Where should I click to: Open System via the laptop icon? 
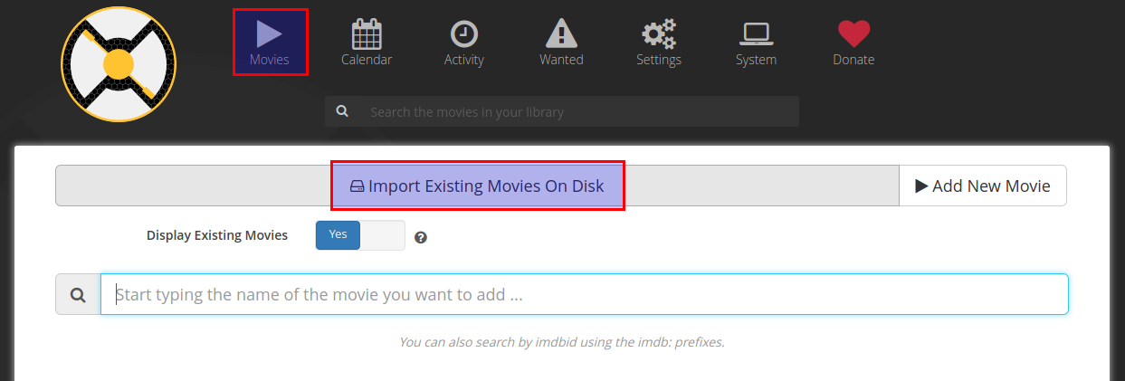pos(756,34)
